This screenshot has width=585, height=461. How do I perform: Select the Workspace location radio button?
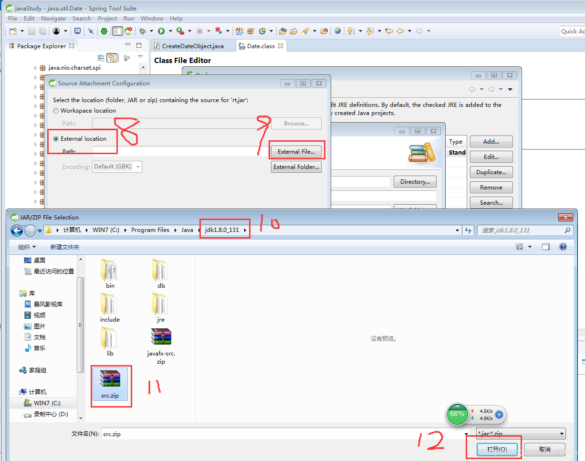pos(56,111)
